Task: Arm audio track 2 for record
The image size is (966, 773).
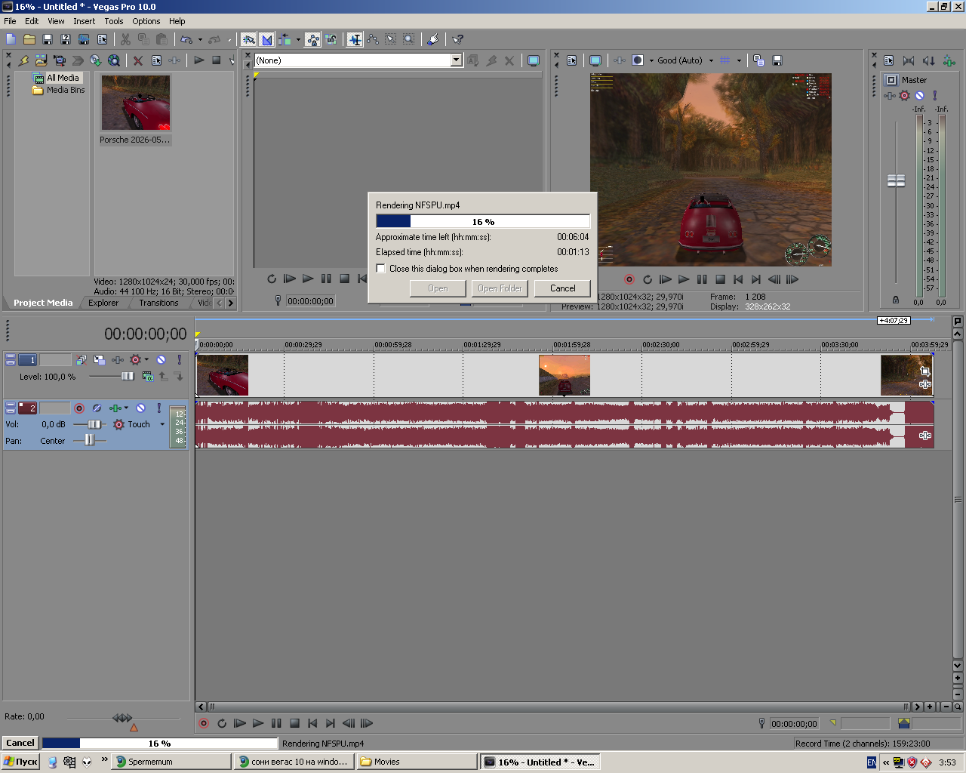Action: point(79,408)
